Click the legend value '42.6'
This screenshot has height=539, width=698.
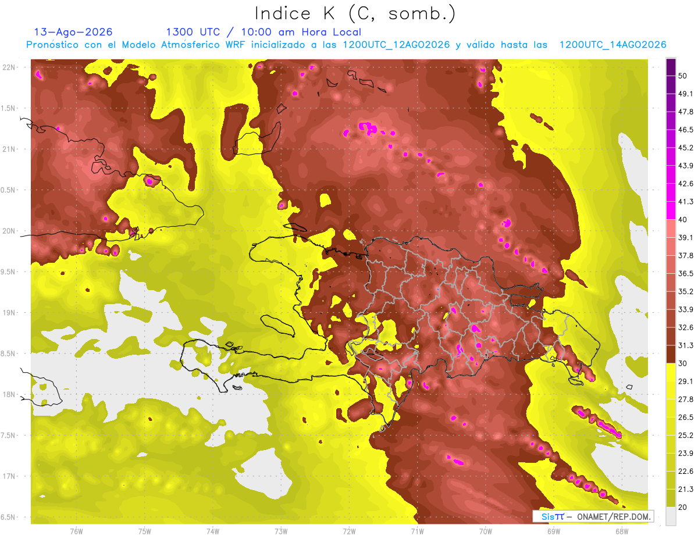point(686,184)
